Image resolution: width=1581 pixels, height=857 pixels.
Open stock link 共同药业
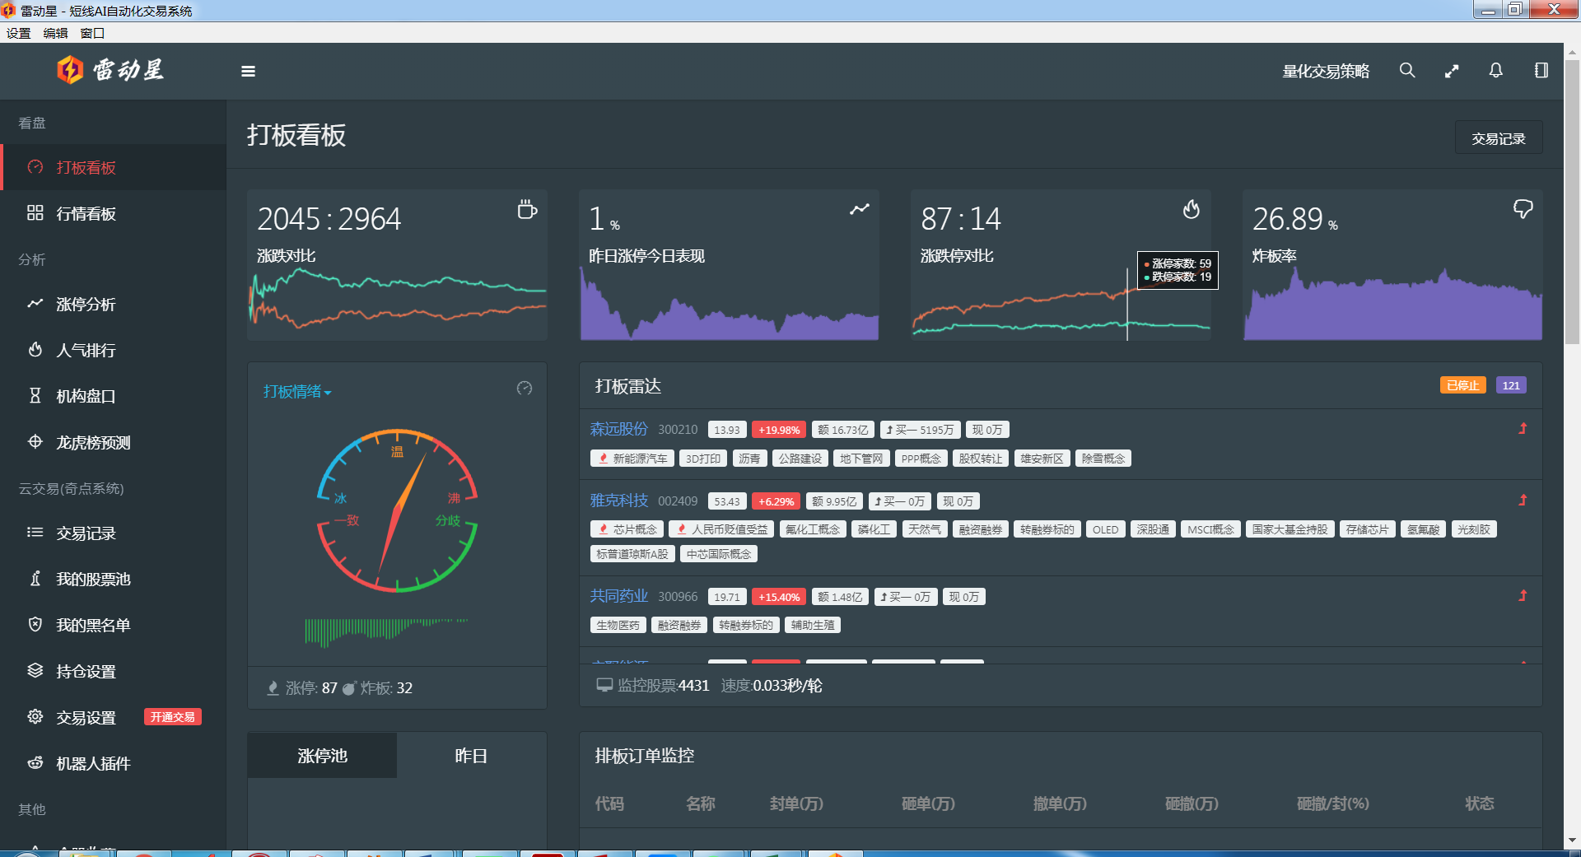pyautogui.click(x=618, y=596)
